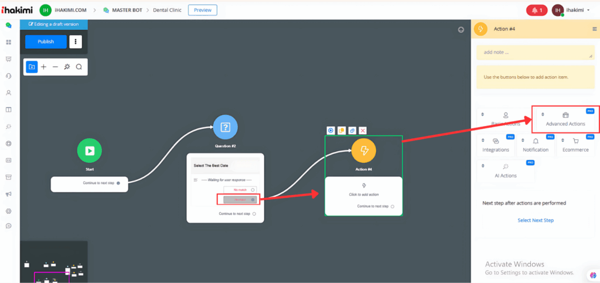The height and width of the screenshot is (283, 600).
Task: Select the No match connector circle
Action: 253,190
